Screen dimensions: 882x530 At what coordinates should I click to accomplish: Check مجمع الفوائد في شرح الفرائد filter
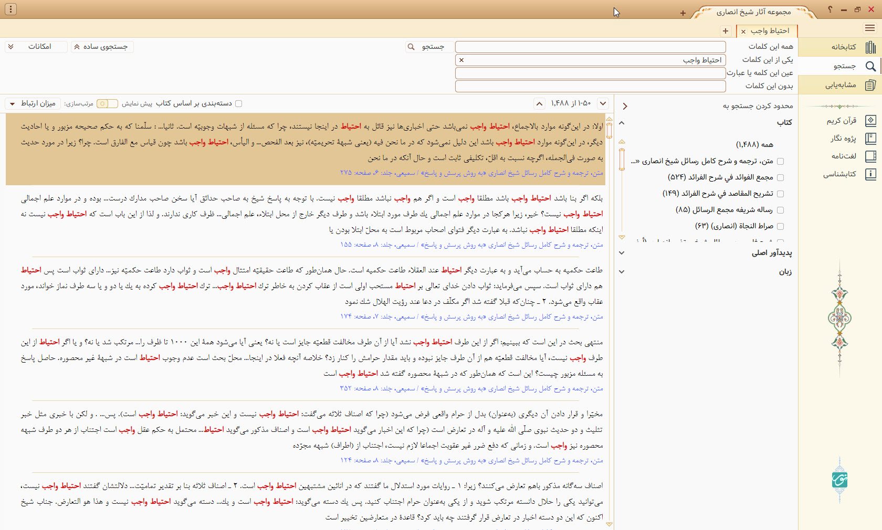point(780,177)
